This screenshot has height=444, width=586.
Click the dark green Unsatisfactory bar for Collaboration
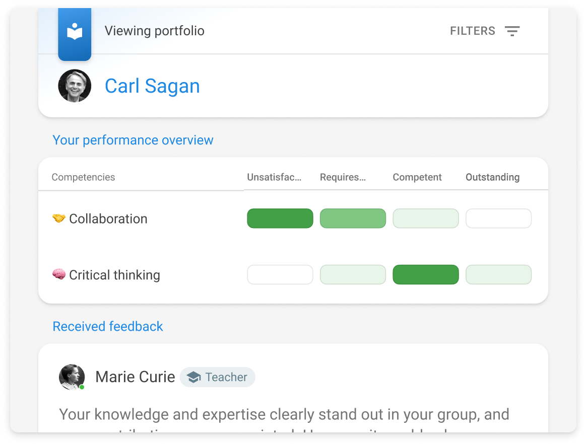pos(280,218)
